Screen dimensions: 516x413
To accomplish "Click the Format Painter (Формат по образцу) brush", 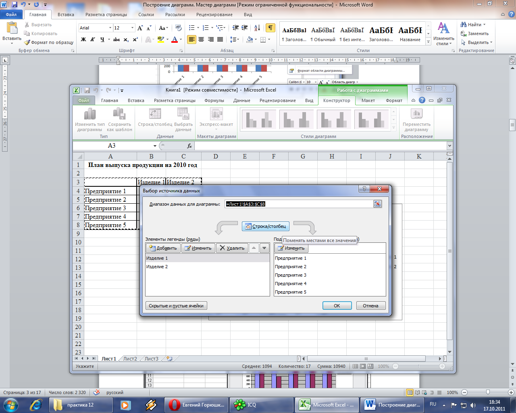I will click(27, 42).
